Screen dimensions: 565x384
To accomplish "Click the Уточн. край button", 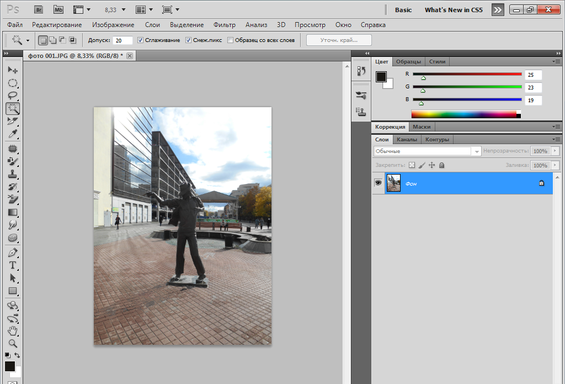I will pos(339,40).
